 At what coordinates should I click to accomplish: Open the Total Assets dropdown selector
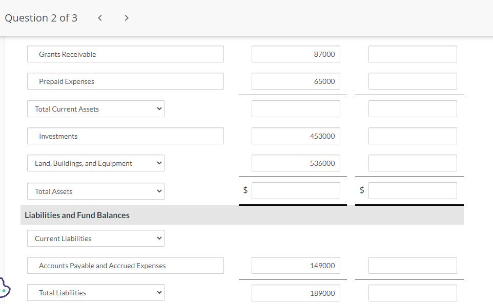(95, 191)
